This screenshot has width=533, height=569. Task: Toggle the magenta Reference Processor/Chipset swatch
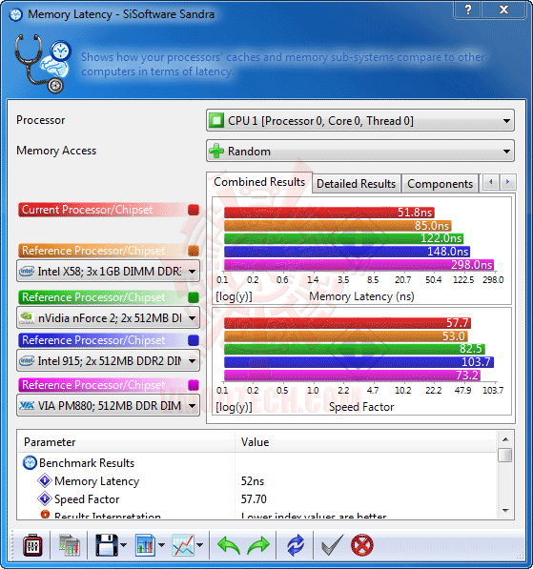(194, 385)
